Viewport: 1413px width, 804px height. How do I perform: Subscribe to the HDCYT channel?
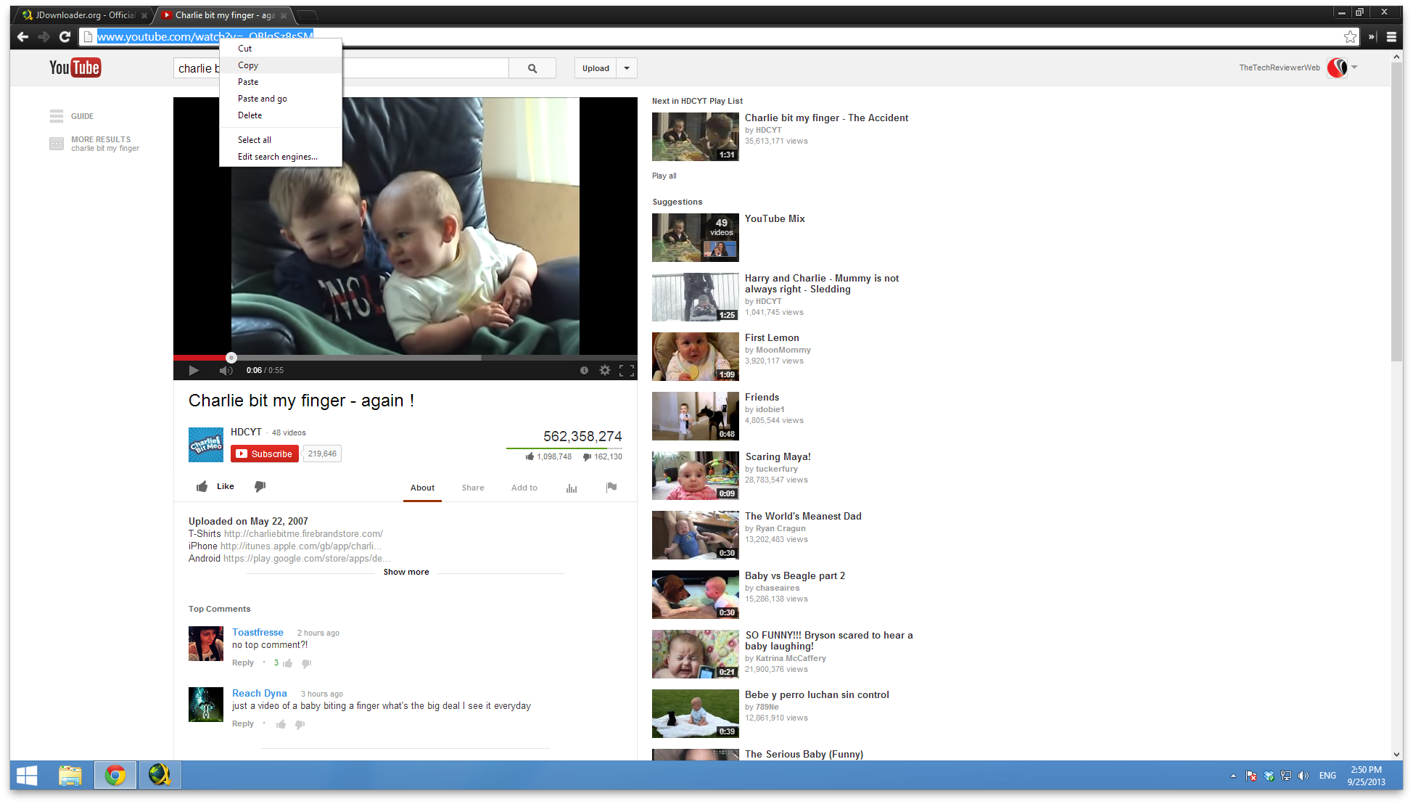pyautogui.click(x=264, y=453)
